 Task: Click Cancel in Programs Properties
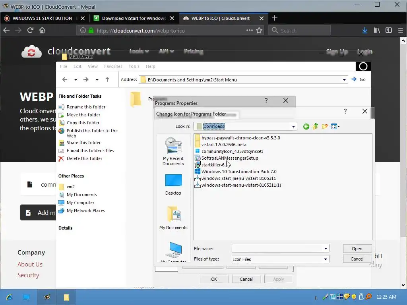tap(246, 279)
